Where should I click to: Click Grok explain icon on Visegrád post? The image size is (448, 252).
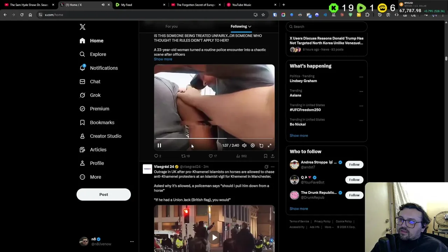(266, 167)
